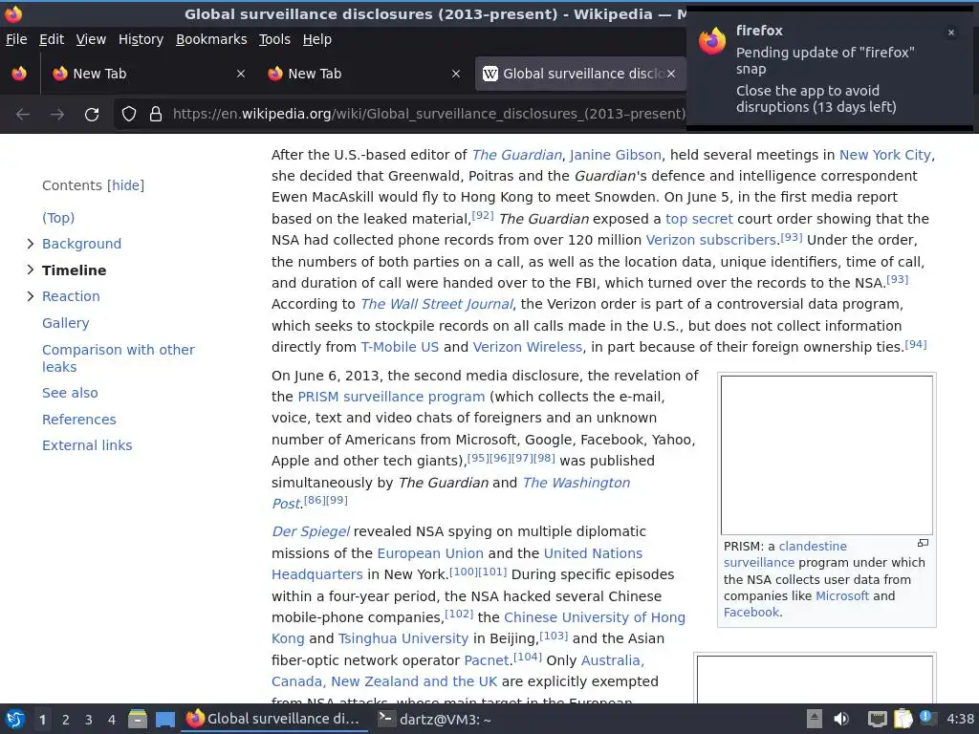
Task: Click the update notifier tray icon
Action: 927,718
